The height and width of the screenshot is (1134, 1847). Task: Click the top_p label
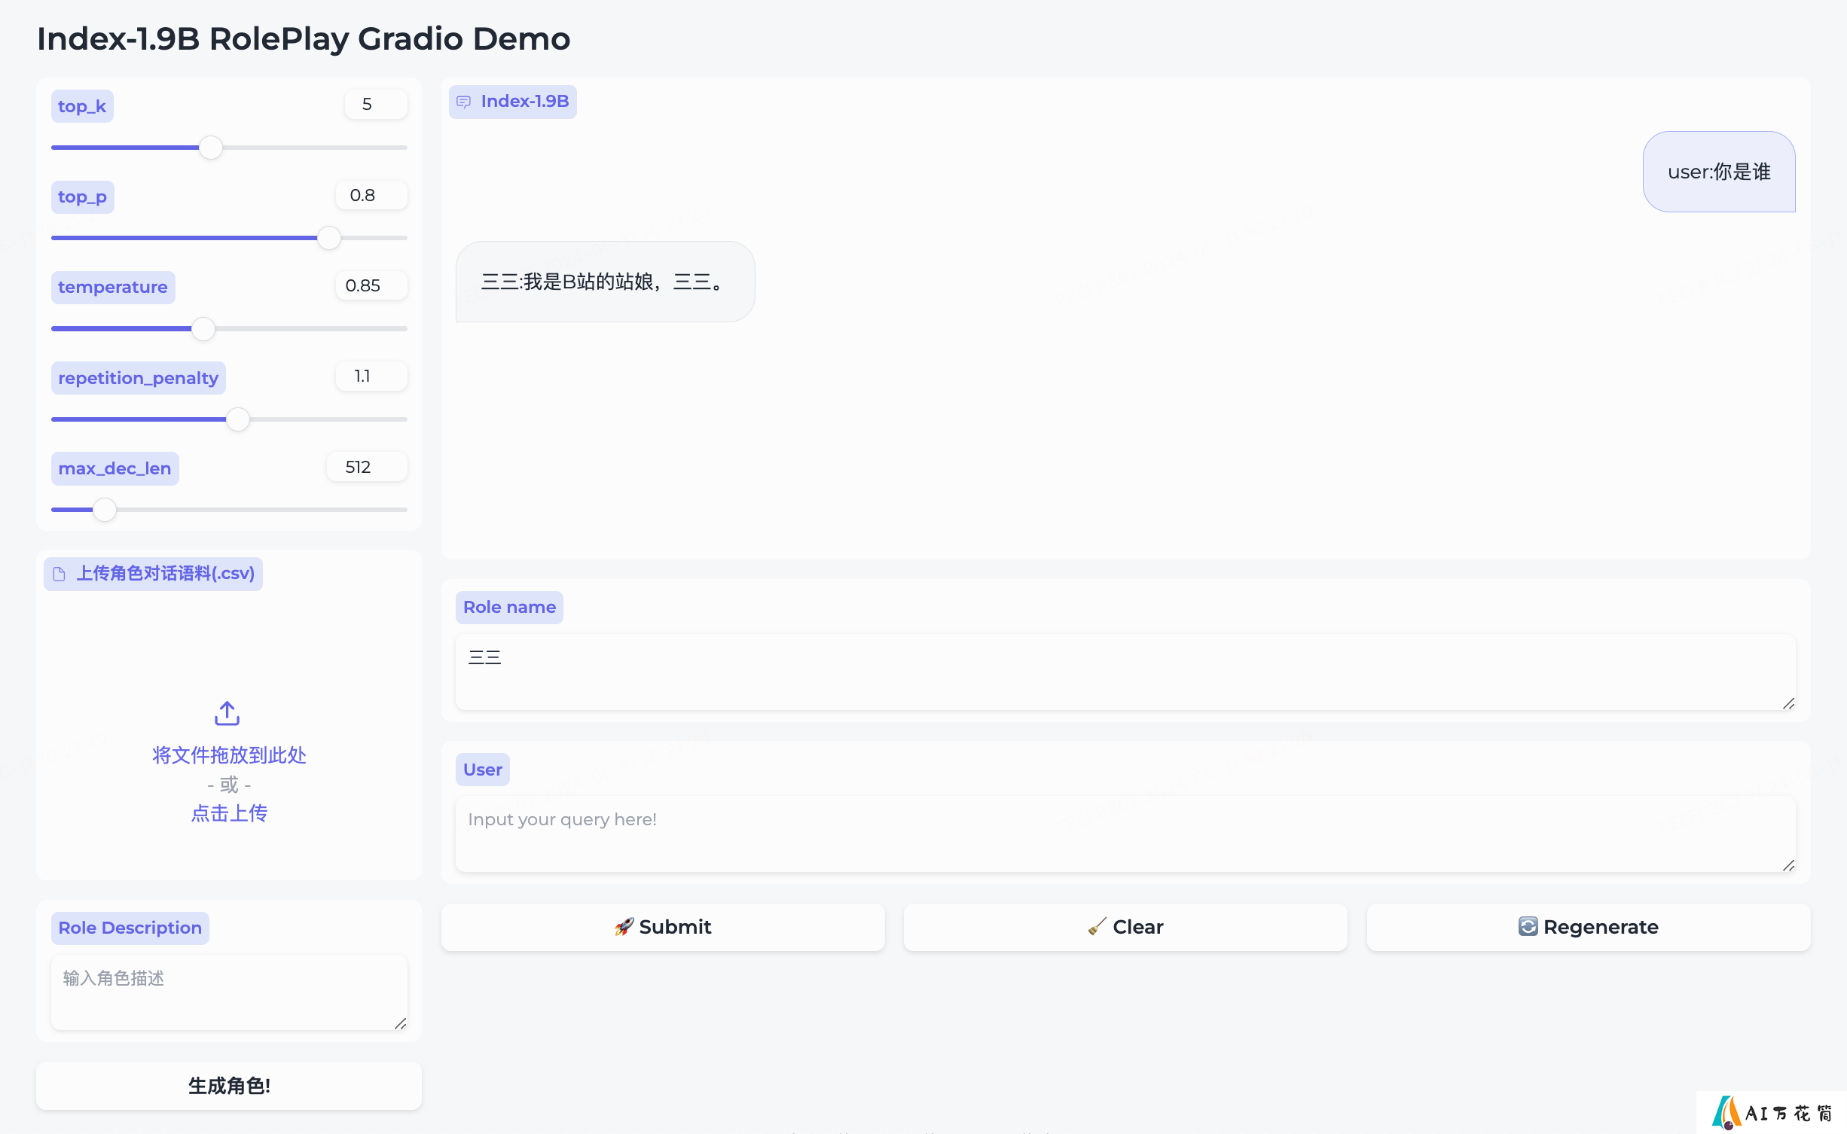83,197
